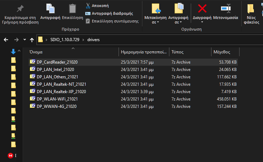Screen dimensions: 263x162
Task: Click size 53.708 KB cell
Action: pyautogui.click(x=228, y=62)
